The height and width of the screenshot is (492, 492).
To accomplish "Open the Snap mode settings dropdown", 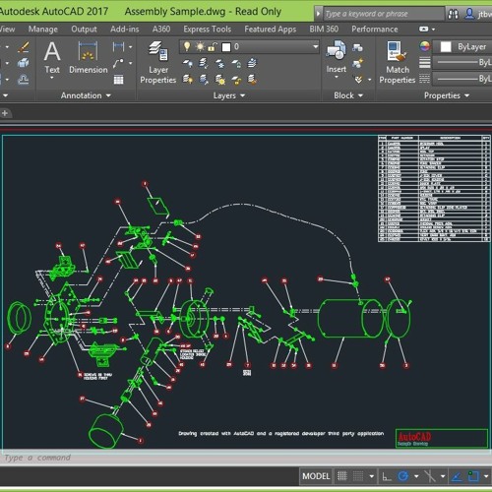I will [372, 476].
